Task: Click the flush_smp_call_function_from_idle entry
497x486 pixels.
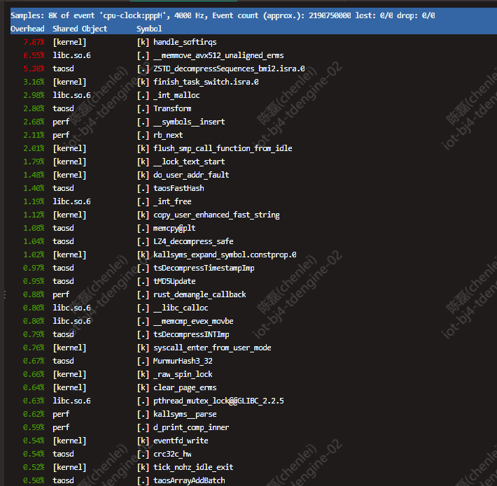Action: click(223, 148)
